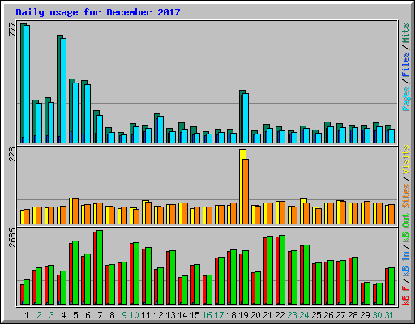Click the day 26 label on the x-axis
Image resolution: width=415 pixels, height=324 pixels.
(x=328, y=315)
